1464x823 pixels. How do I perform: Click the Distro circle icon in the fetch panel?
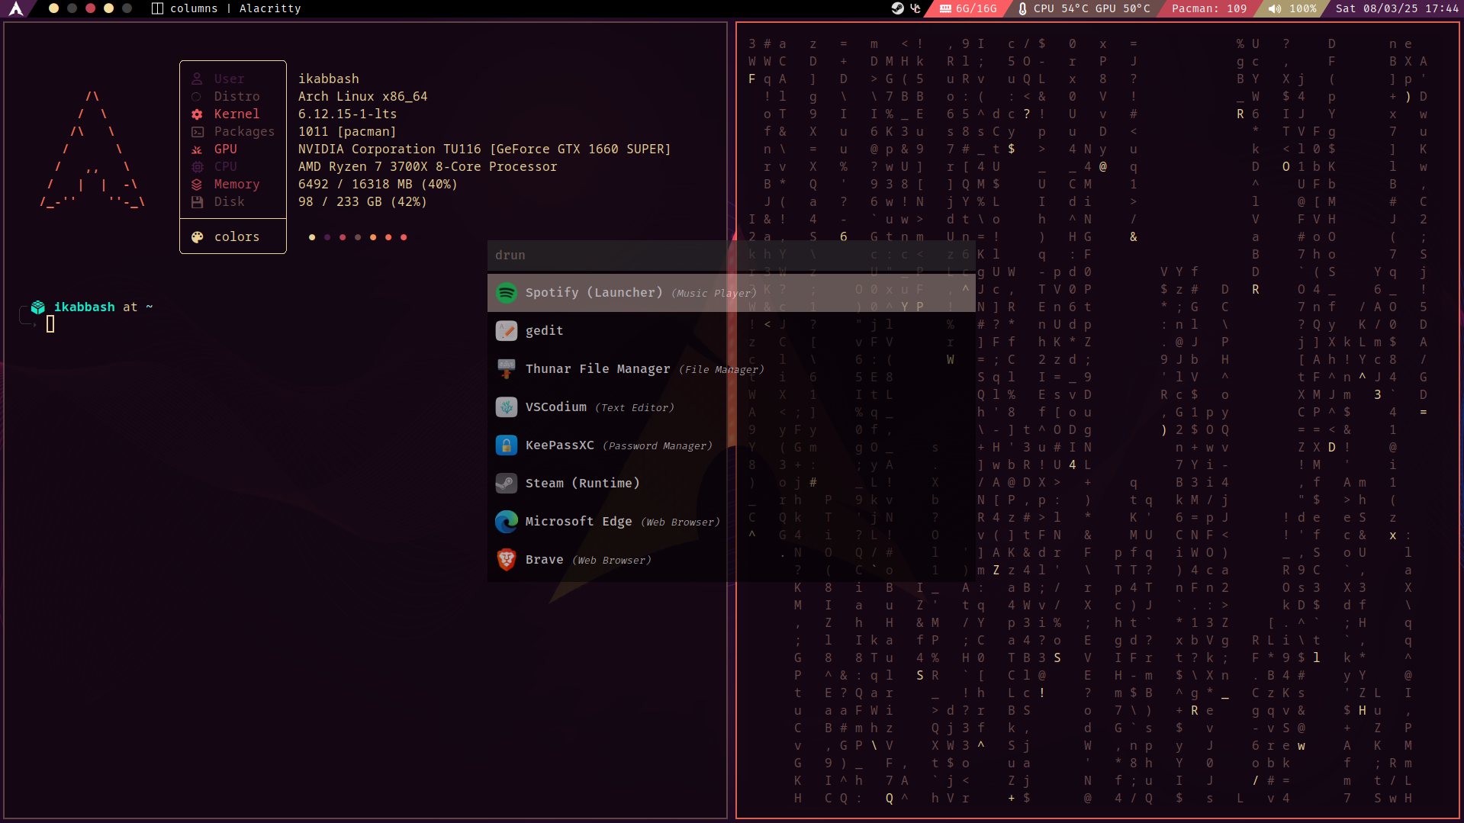197,97
